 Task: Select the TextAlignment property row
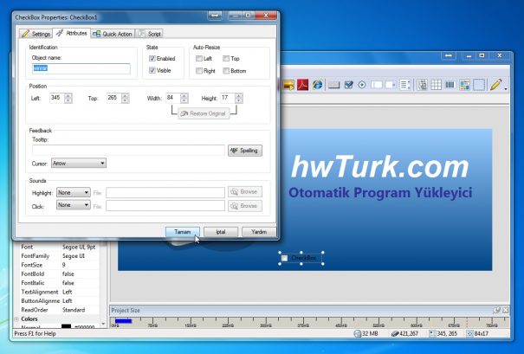59,292
